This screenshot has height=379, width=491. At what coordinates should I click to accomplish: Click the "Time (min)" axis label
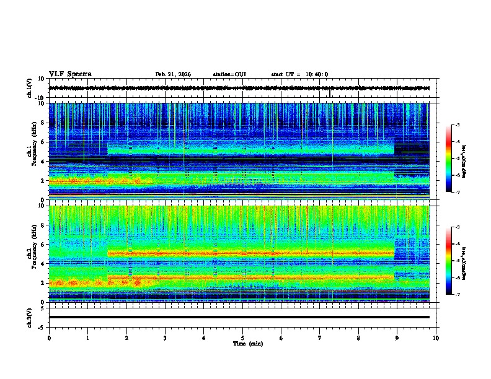pyautogui.click(x=248, y=344)
